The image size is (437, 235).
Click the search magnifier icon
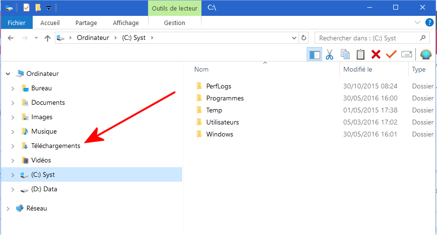coord(423,37)
